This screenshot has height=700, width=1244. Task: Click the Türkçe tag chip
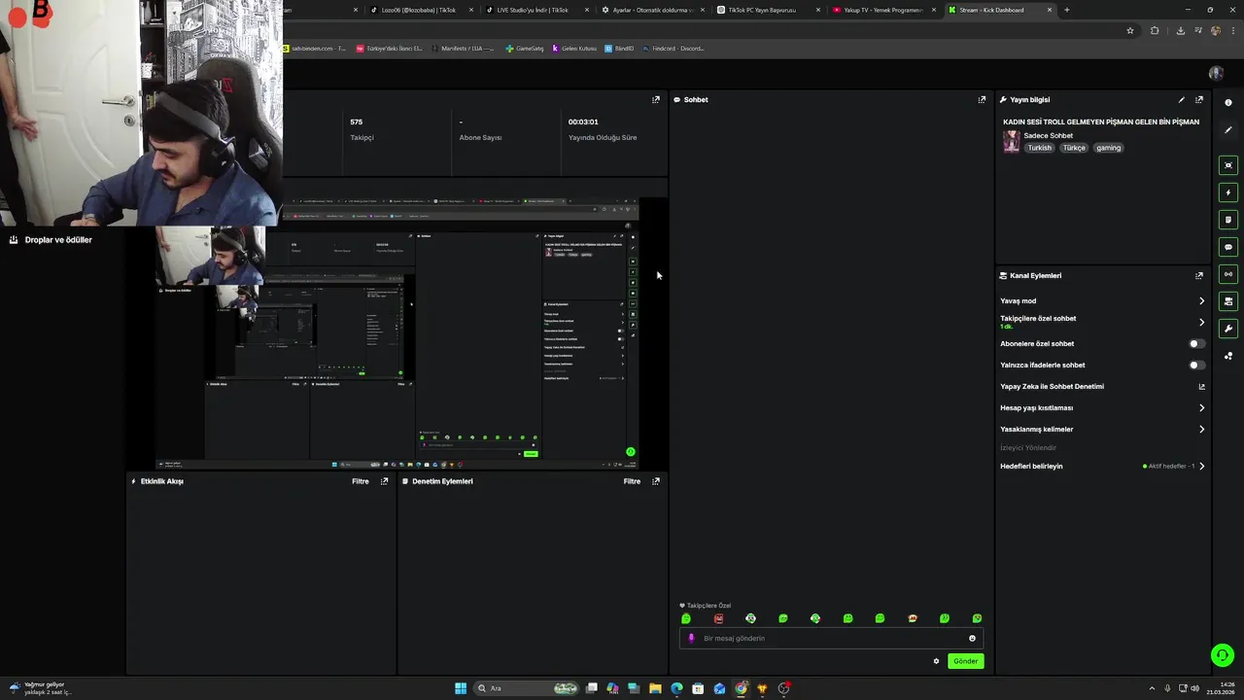(1074, 148)
